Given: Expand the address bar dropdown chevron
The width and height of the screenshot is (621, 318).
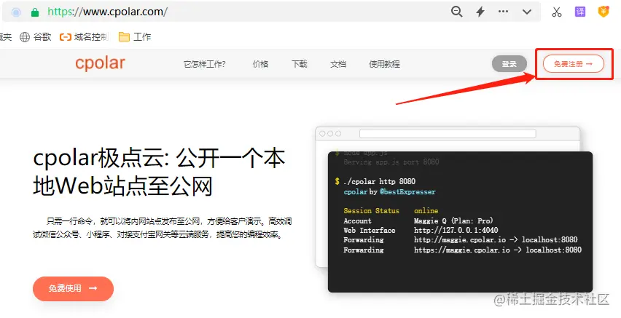Looking at the screenshot, I should tap(526, 12).
